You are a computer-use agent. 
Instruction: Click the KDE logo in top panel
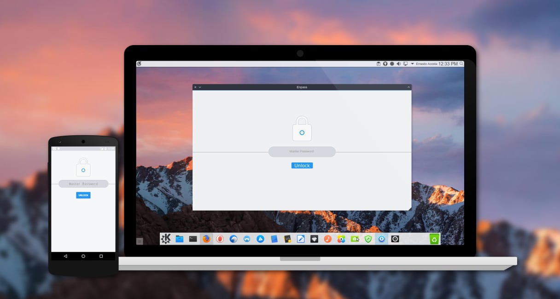coord(139,63)
